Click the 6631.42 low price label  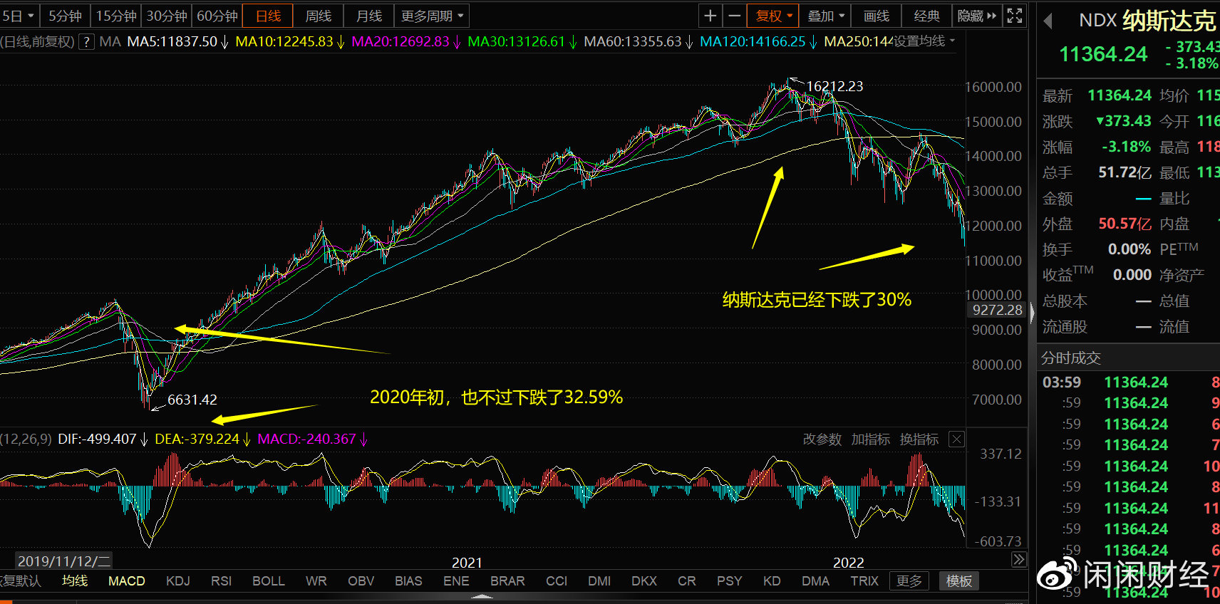coord(192,400)
